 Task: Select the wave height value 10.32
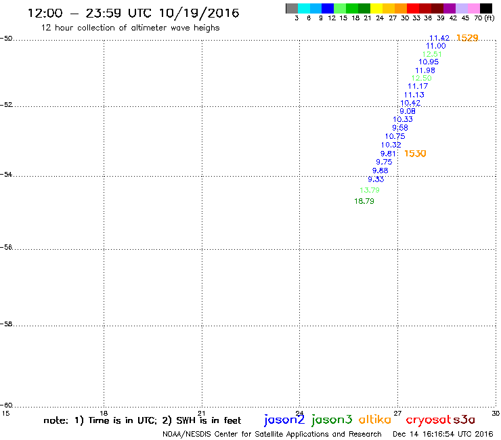(391, 145)
